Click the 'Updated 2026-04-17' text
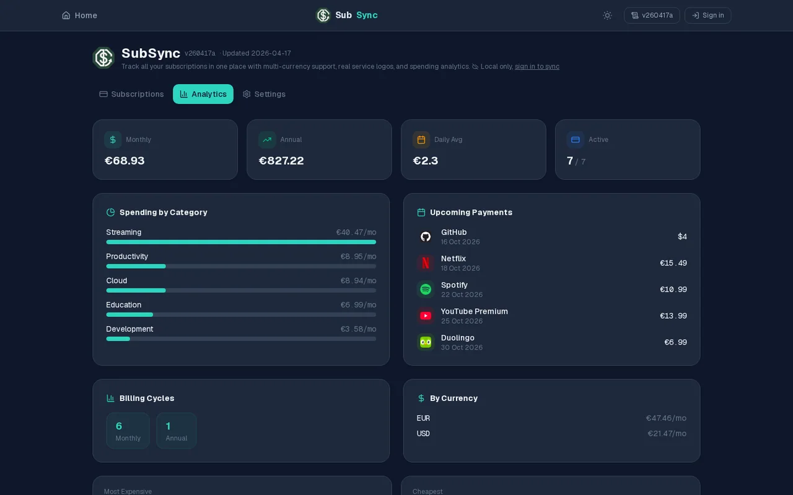 [x=256, y=53]
